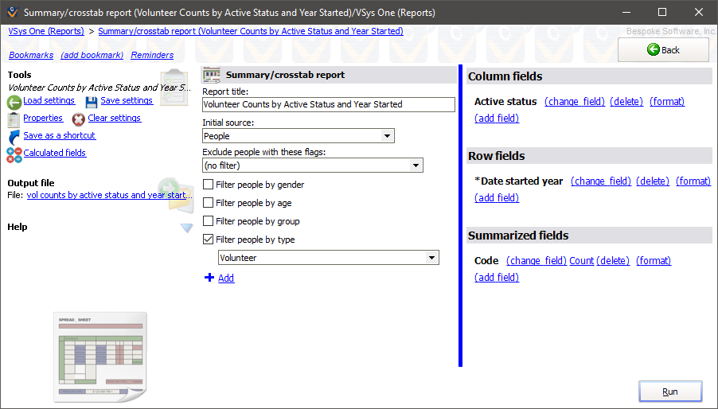Click the blue vertical splitter bar
Screen dimensions: 718x409
[x=460, y=216]
